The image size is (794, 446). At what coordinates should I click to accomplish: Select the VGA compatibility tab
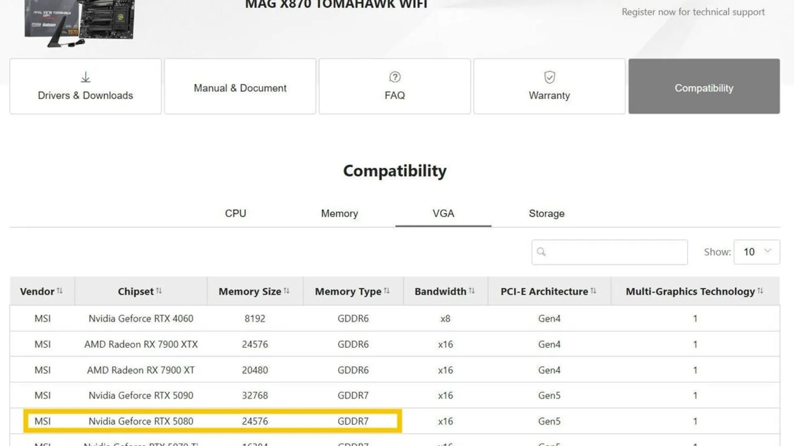tap(443, 214)
